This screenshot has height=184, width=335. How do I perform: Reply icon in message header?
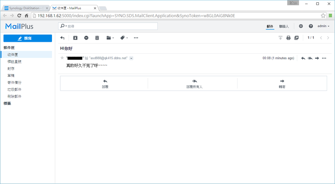[303, 58]
